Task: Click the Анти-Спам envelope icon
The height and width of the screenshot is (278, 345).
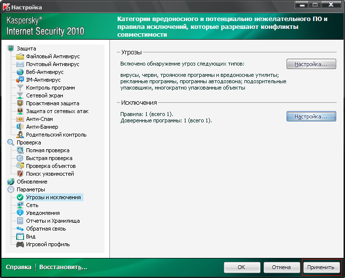Action: click(x=20, y=119)
